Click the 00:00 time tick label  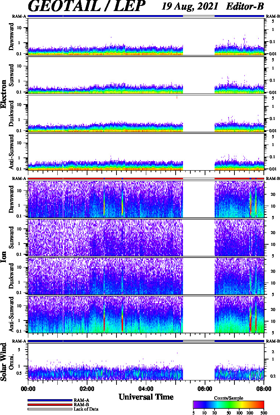click(28, 389)
